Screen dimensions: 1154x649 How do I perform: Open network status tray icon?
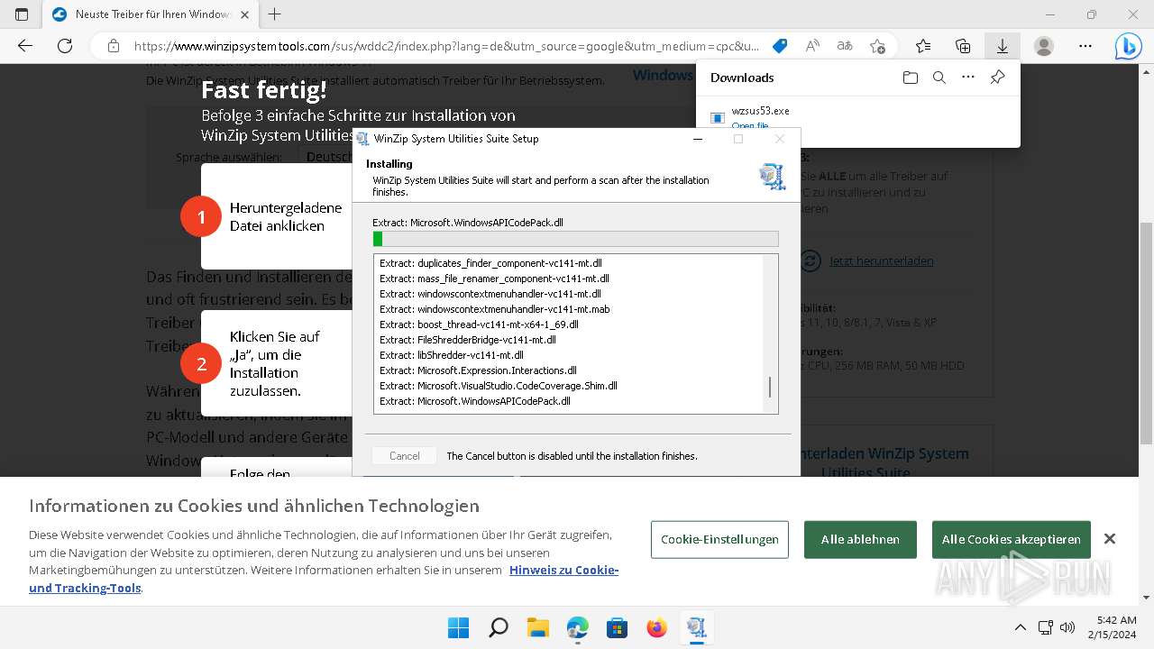pyautogui.click(x=1046, y=627)
